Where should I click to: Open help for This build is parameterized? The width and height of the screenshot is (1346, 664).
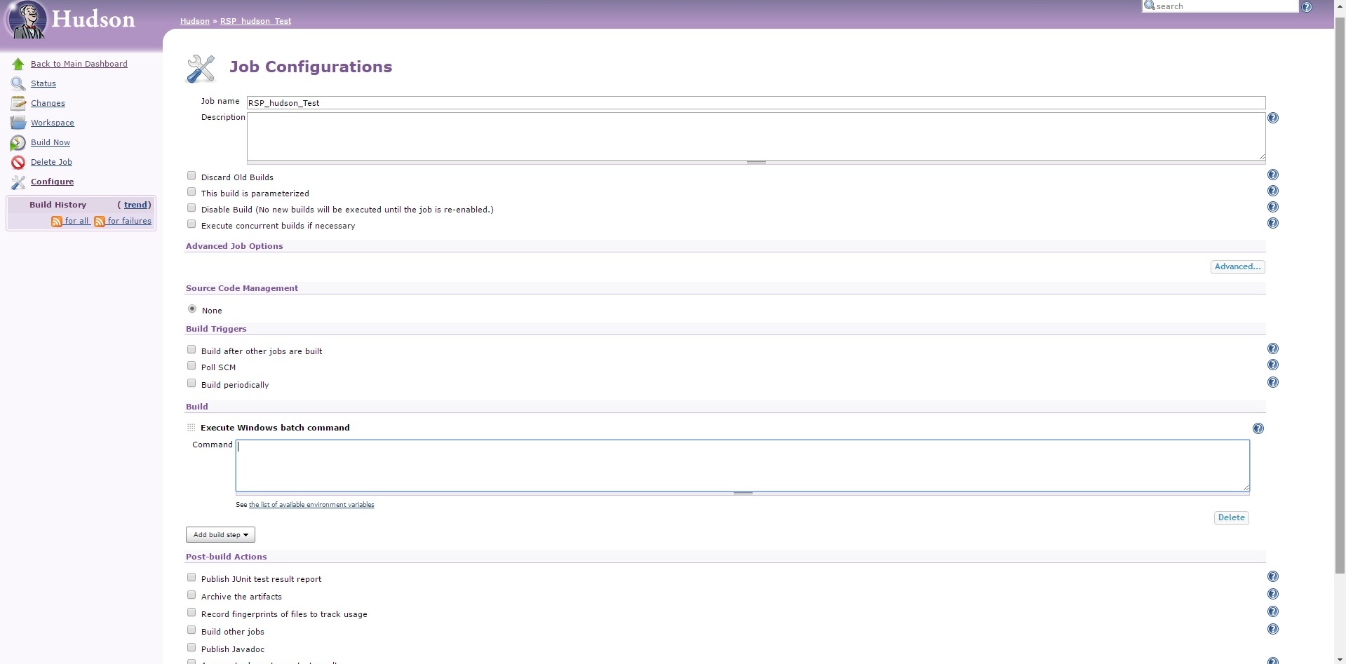pos(1273,191)
